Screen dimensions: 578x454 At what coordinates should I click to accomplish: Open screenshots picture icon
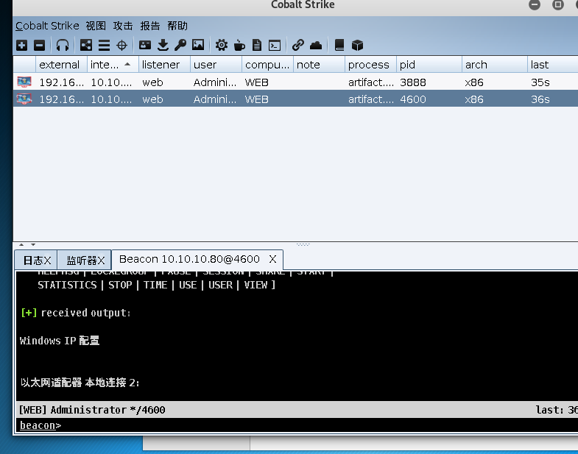198,46
